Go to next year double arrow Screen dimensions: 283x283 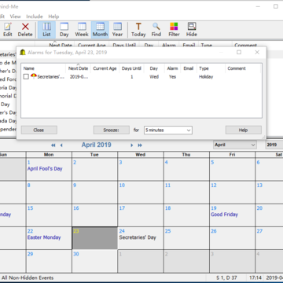(x=140, y=145)
